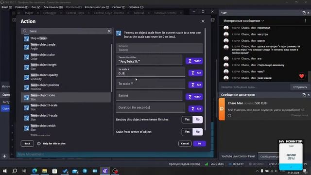The height and width of the screenshot is (175, 311).
Task: Choose 'Tween object color' action
Action: [x=66, y=57]
